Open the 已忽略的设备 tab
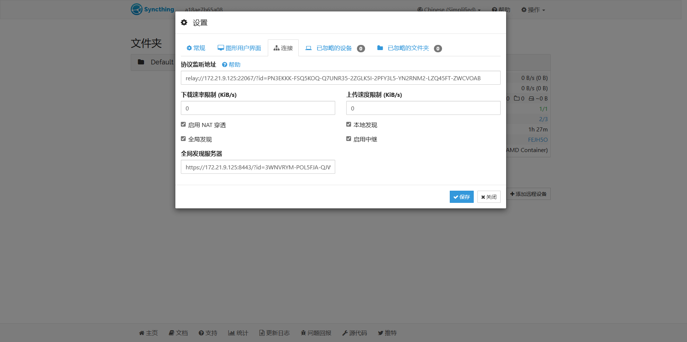Image resolution: width=687 pixels, height=342 pixels. 334,48
